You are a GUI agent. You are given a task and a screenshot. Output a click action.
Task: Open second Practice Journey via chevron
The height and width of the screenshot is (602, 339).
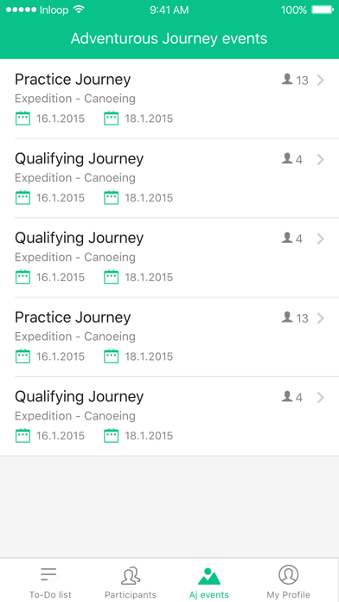click(x=321, y=318)
